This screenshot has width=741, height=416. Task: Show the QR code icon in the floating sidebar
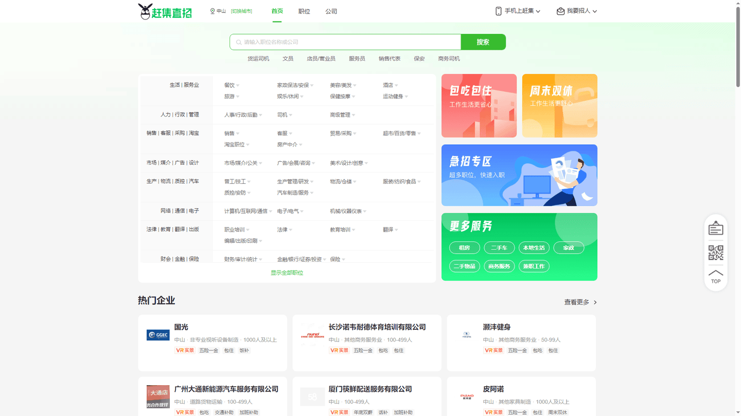(x=716, y=253)
